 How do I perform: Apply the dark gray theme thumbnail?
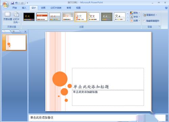[x=107, y=17]
